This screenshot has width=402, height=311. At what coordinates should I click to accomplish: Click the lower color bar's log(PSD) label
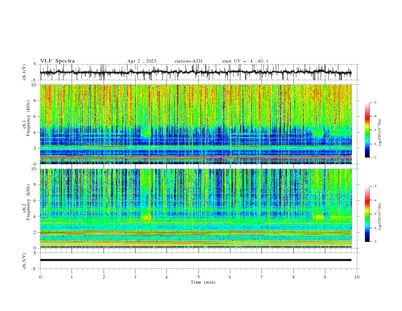tap(380, 216)
